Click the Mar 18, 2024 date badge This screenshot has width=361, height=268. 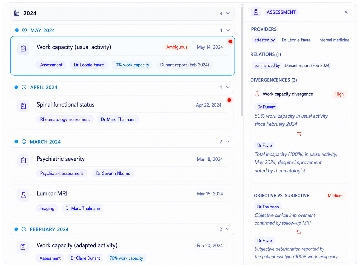pos(210,159)
